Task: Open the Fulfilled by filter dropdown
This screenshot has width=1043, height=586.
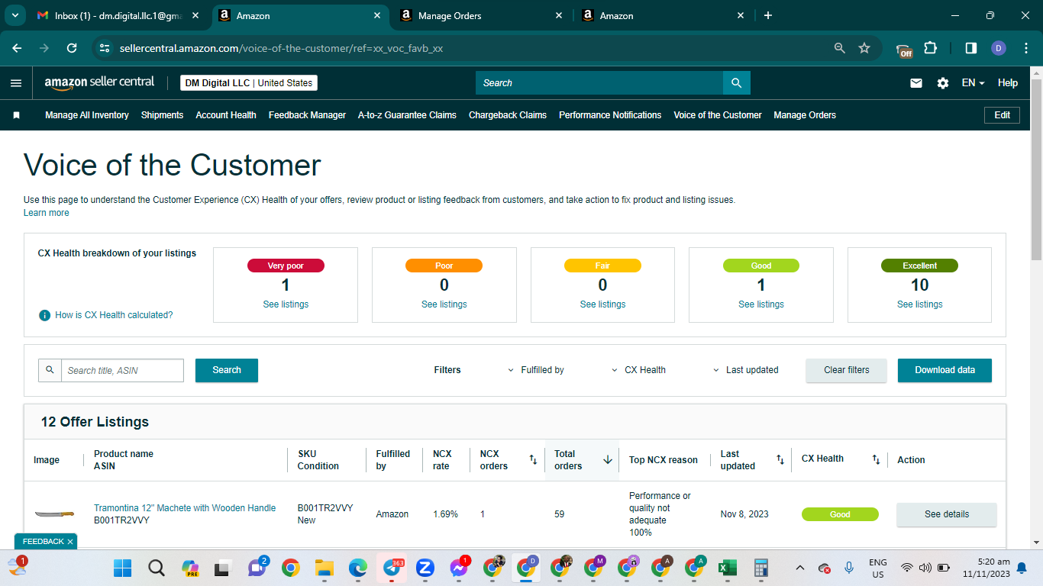Action: 536,370
